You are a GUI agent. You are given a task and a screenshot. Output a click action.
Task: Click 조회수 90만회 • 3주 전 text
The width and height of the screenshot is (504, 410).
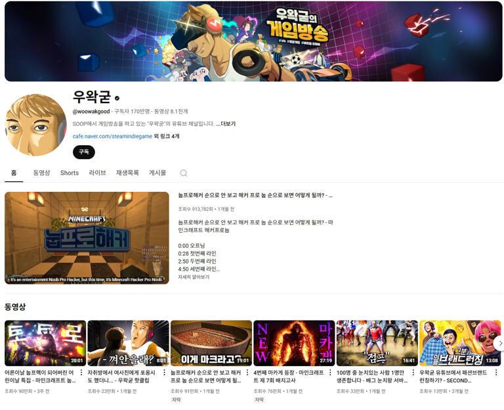[27, 391]
